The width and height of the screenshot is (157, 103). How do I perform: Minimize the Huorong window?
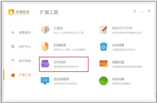pos(142,12)
